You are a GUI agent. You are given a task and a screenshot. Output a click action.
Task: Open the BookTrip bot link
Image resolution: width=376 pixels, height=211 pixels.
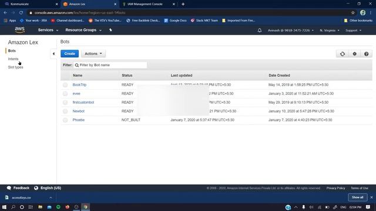[79, 84]
